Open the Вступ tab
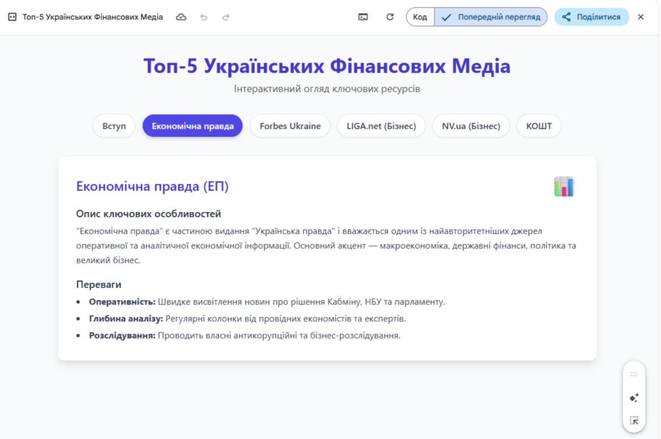This screenshot has height=439, width=661. [114, 126]
